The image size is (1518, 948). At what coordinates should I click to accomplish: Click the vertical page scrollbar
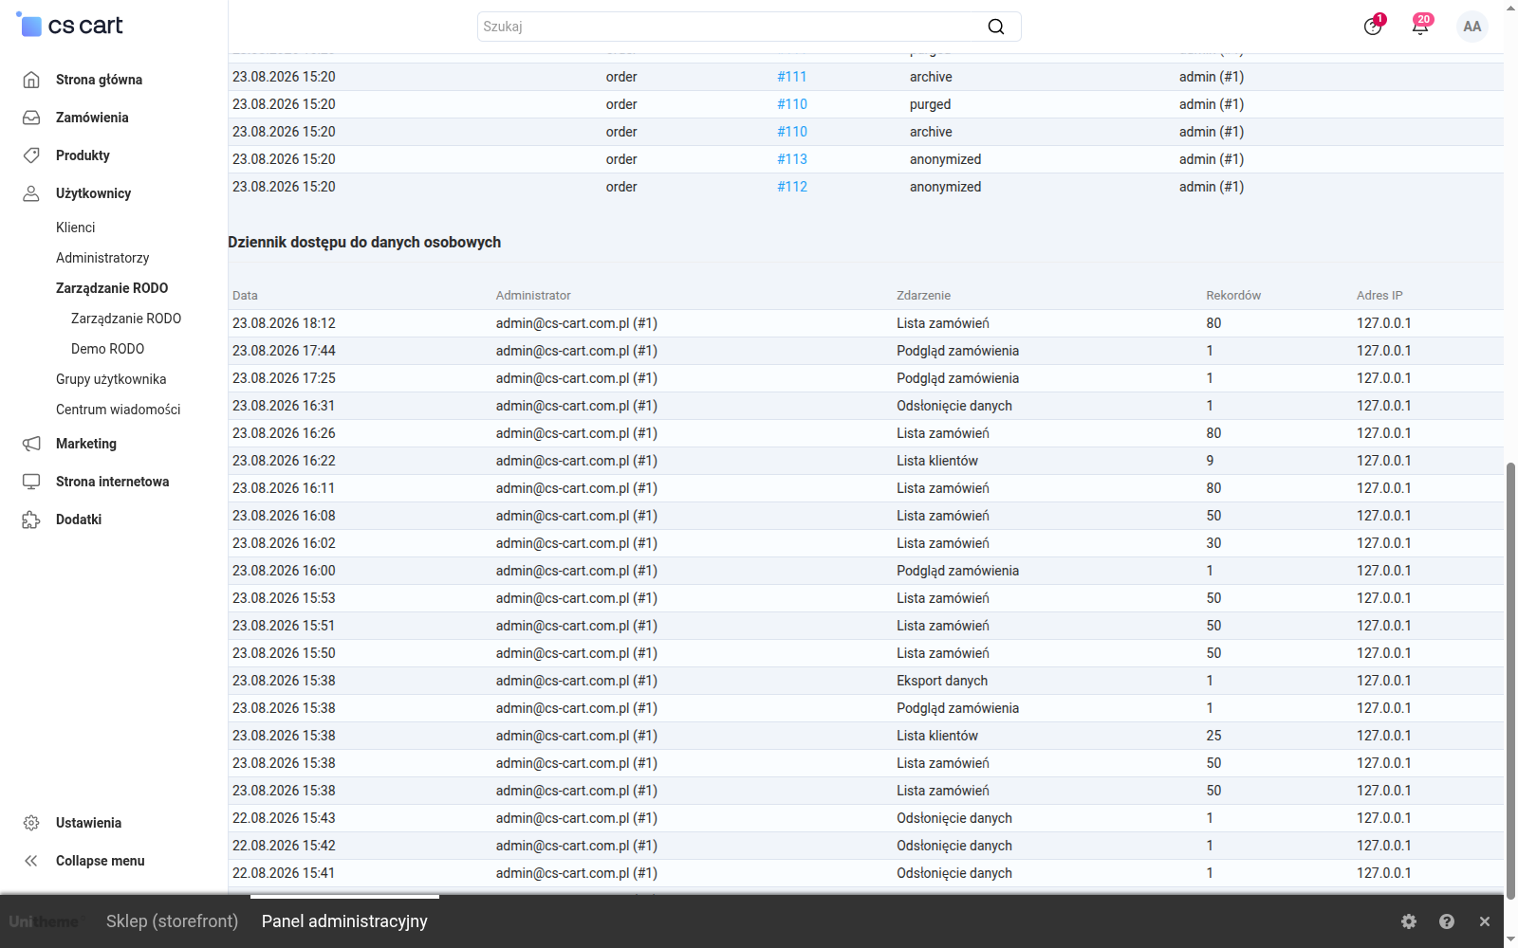[1510, 678]
